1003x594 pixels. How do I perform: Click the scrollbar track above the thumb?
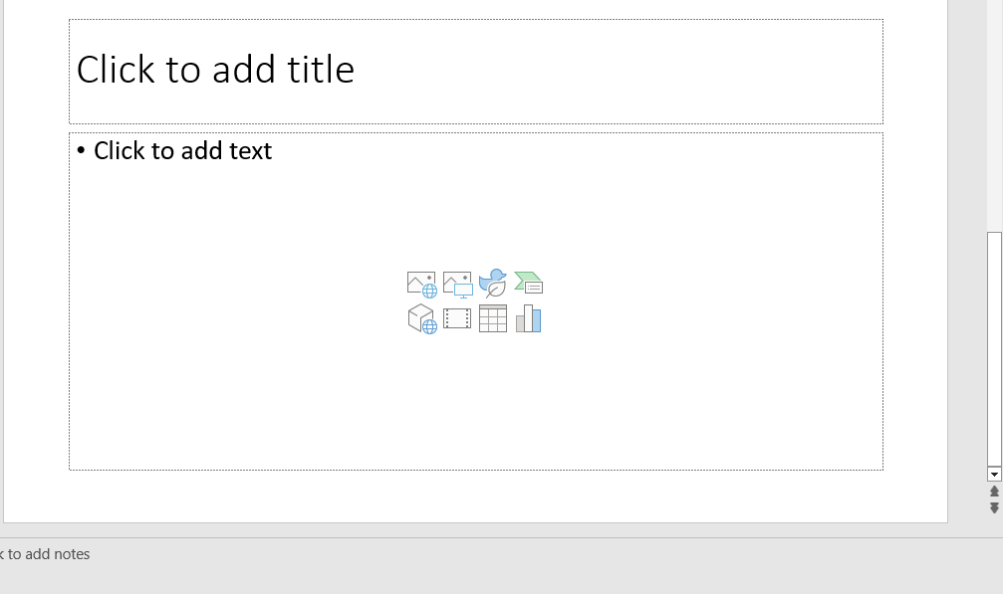994,119
